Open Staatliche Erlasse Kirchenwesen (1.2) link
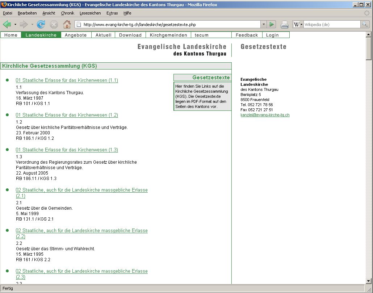373x293 pixels. 67,115
